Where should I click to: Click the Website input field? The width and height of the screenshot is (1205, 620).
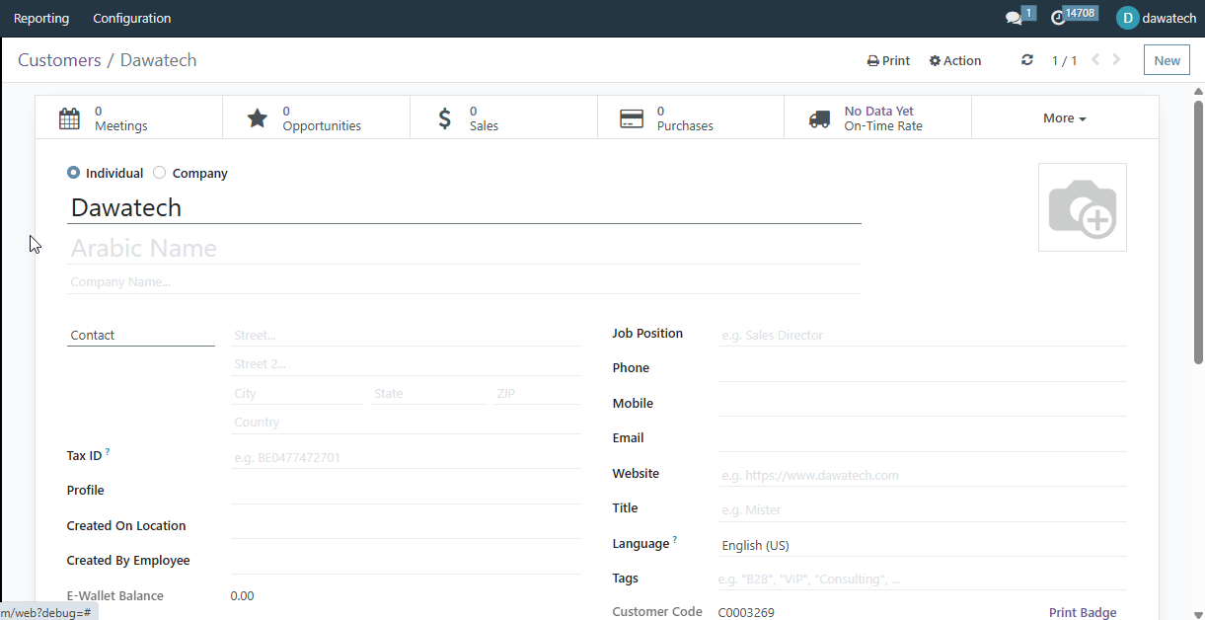pyautogui.click(x=923, y=475)
